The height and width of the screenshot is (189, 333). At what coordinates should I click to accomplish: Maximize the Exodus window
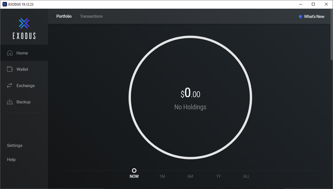313,4
